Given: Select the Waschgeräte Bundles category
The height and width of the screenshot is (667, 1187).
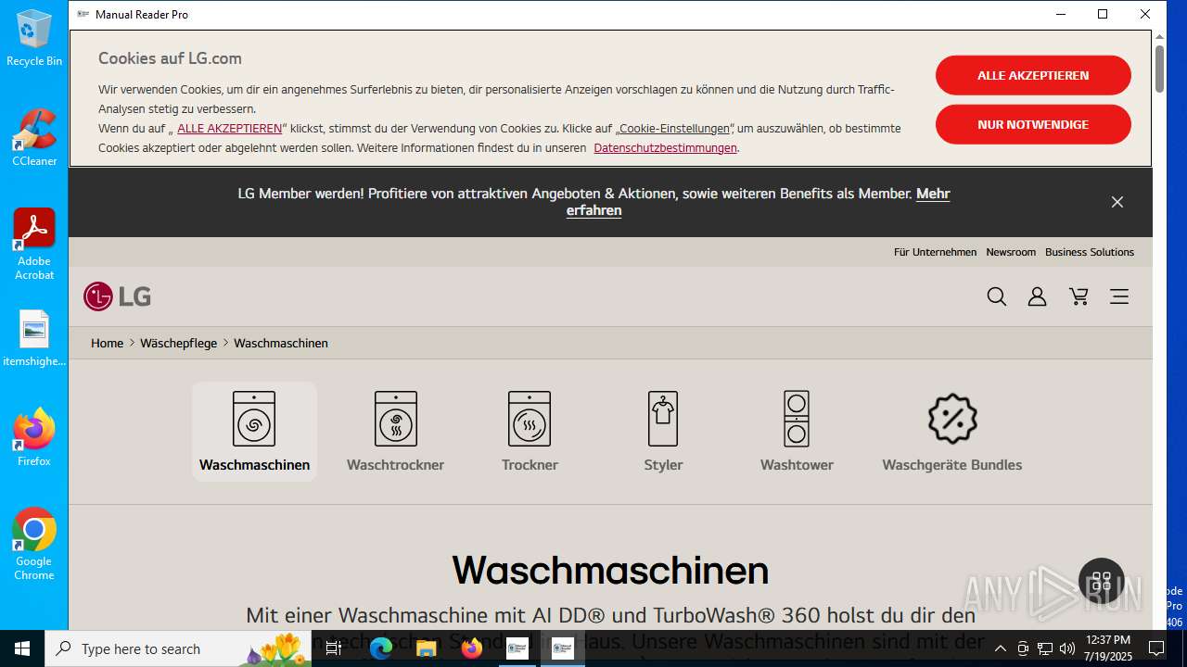Looking at the screenshot, I should pyautogui.click(x=952, y=432).
